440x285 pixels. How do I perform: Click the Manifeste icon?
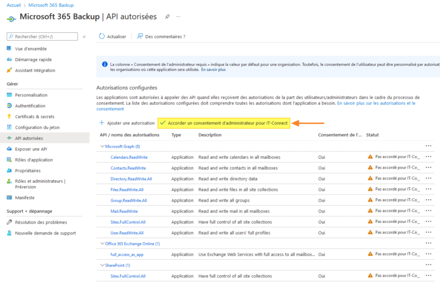coord(9,198)
